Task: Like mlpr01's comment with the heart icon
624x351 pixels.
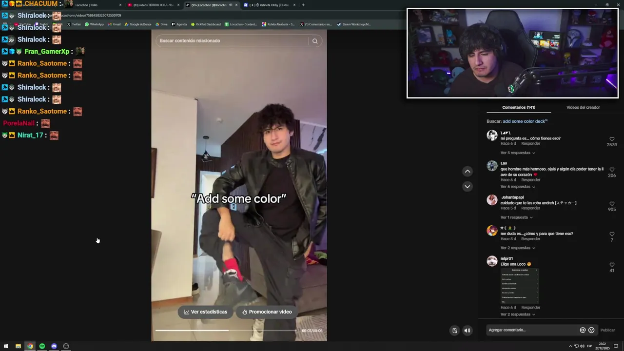Action: 612,265
